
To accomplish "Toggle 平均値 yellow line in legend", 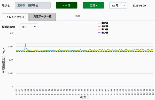I will pos(105,29).
